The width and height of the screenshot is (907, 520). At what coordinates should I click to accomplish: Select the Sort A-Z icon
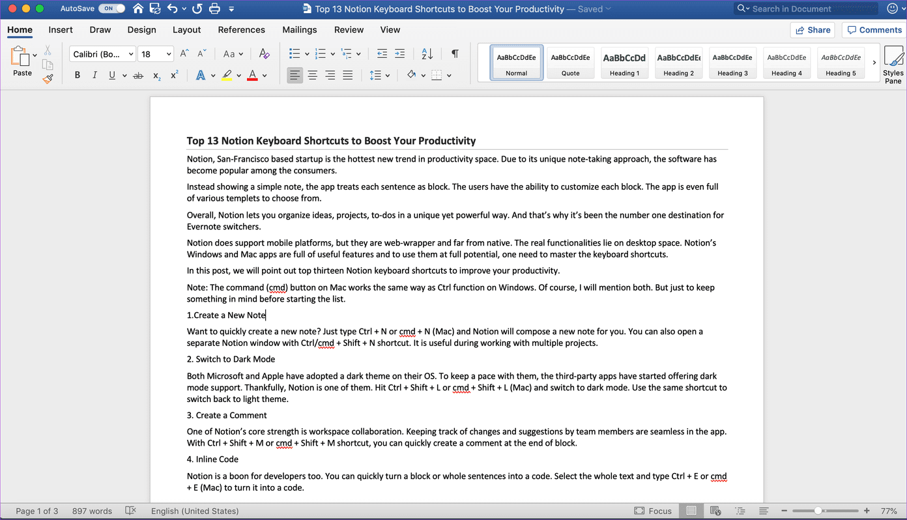pos(427,54)
